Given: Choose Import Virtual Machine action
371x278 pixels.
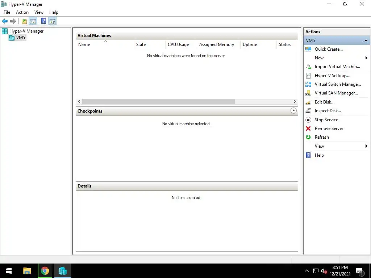Looking at the screenshot, I should click(x=337, y=67).
